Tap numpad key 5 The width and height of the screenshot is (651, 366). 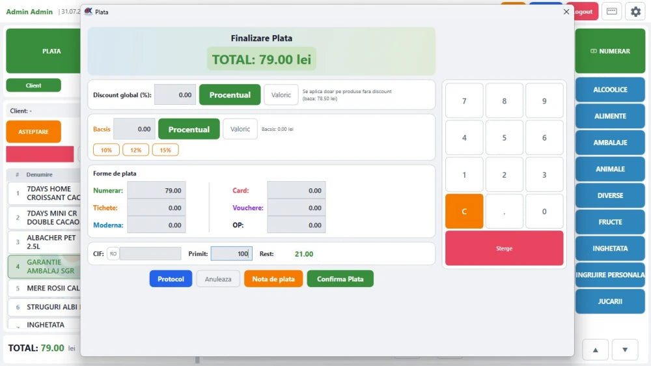click(504, 137)
